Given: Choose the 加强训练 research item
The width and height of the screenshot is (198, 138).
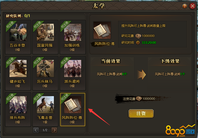Looking at the screenshot, I should pos(73,37).
